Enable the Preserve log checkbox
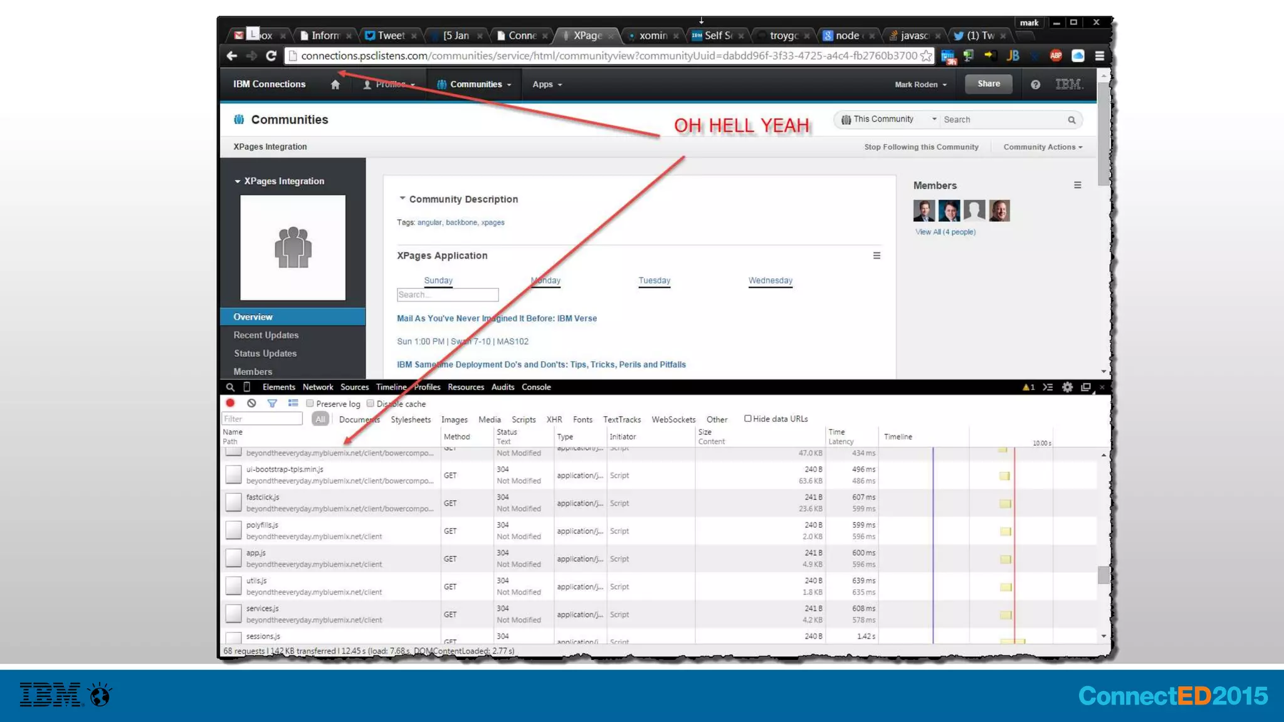1284x722 pixels. [310, 404]
